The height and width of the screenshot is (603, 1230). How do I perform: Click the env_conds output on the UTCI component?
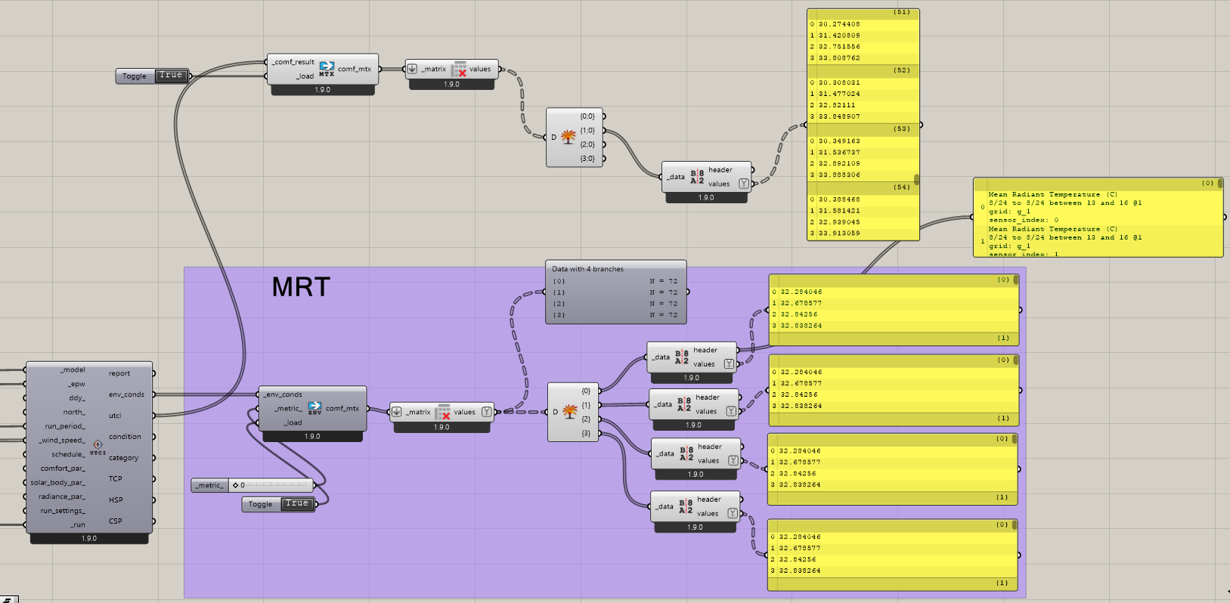[126, 394]
